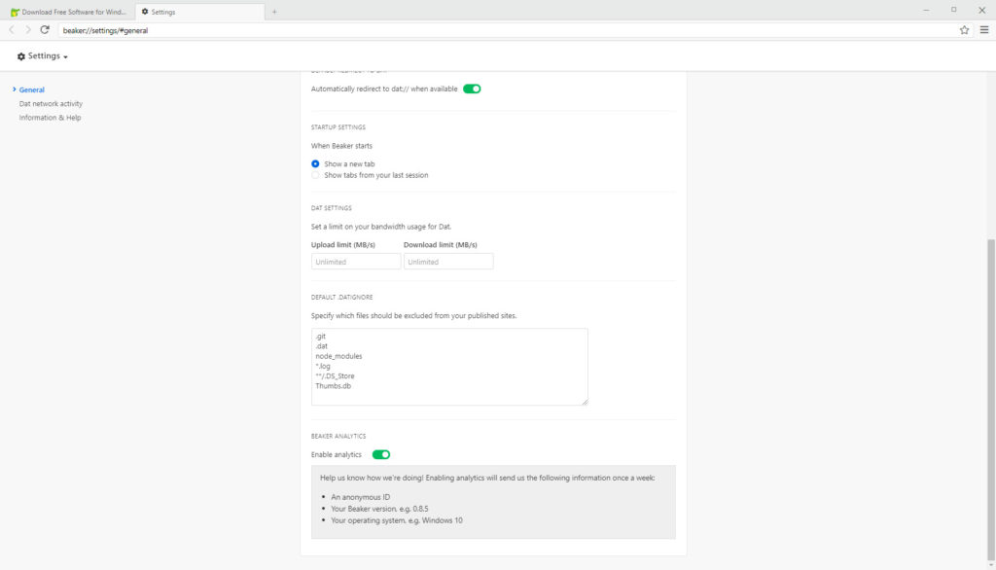996x570 pixels.
Task: Open the Settings dropdown caret
Action: [x=65, y=57]
